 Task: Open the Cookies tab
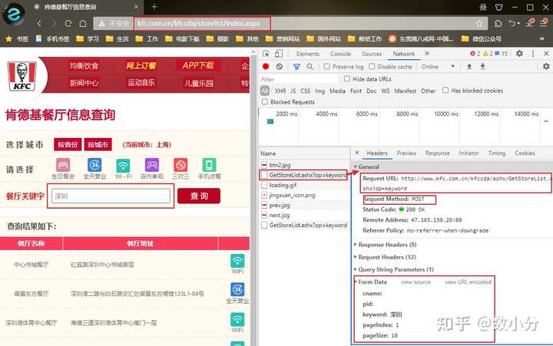click(x=525, y=153)
